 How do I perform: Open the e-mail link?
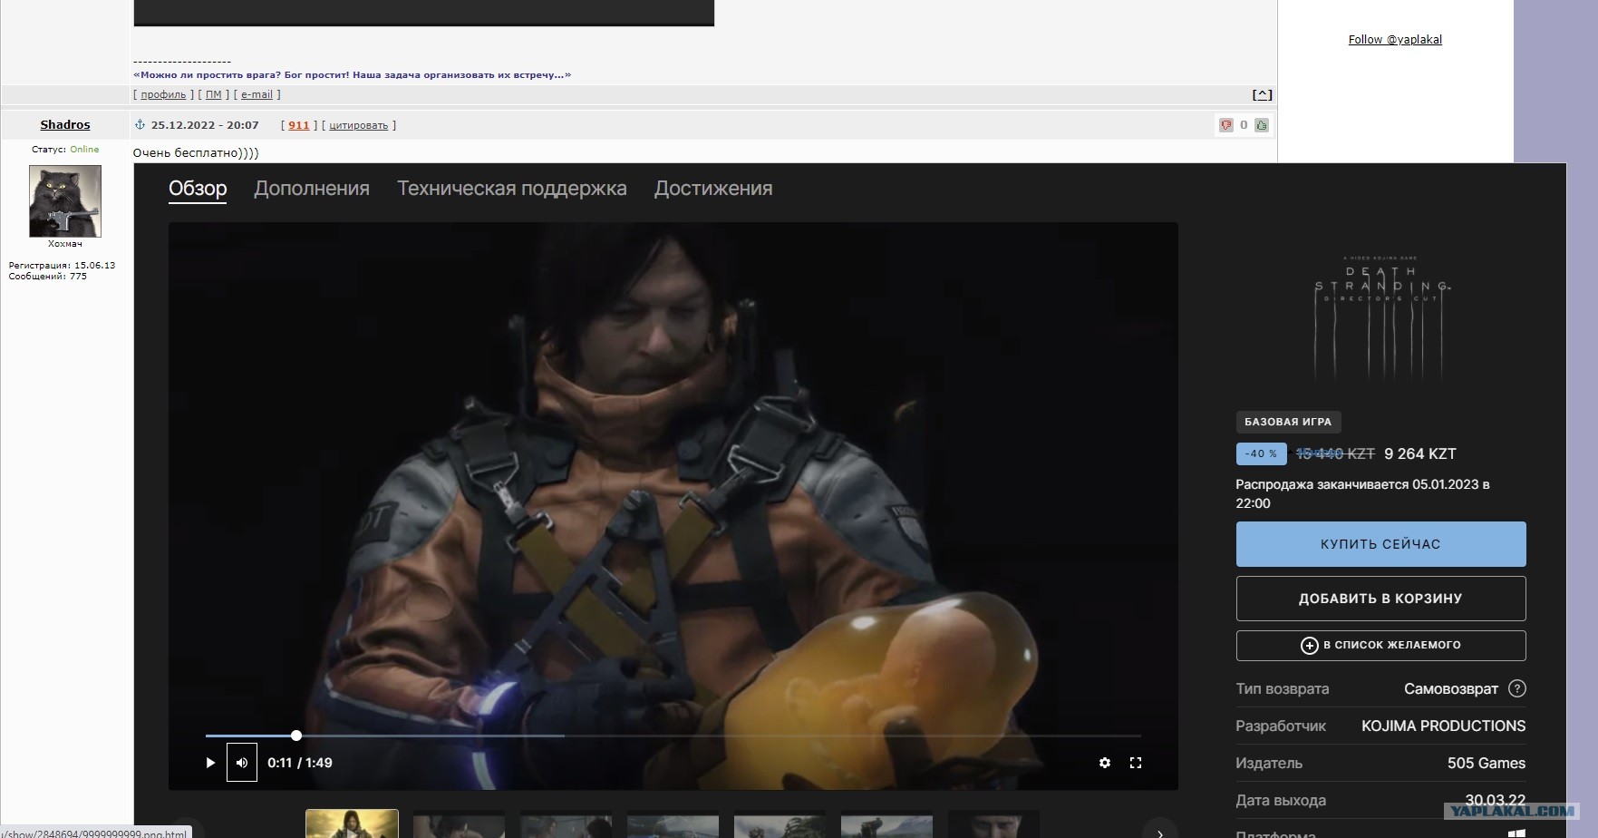(257, 94)
